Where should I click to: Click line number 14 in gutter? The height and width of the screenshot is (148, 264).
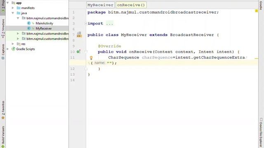[73, 80]
